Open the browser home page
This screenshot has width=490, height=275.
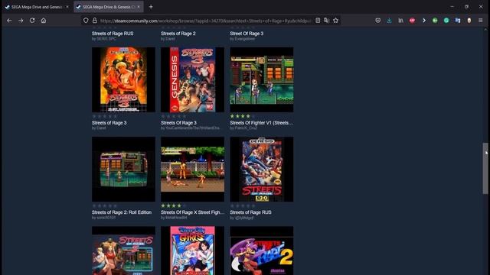[x=44, y=21]
